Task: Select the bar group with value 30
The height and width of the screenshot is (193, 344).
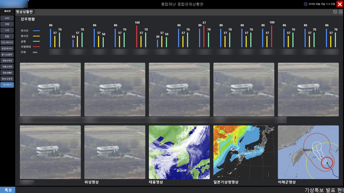Action: [x=162, y=39]
